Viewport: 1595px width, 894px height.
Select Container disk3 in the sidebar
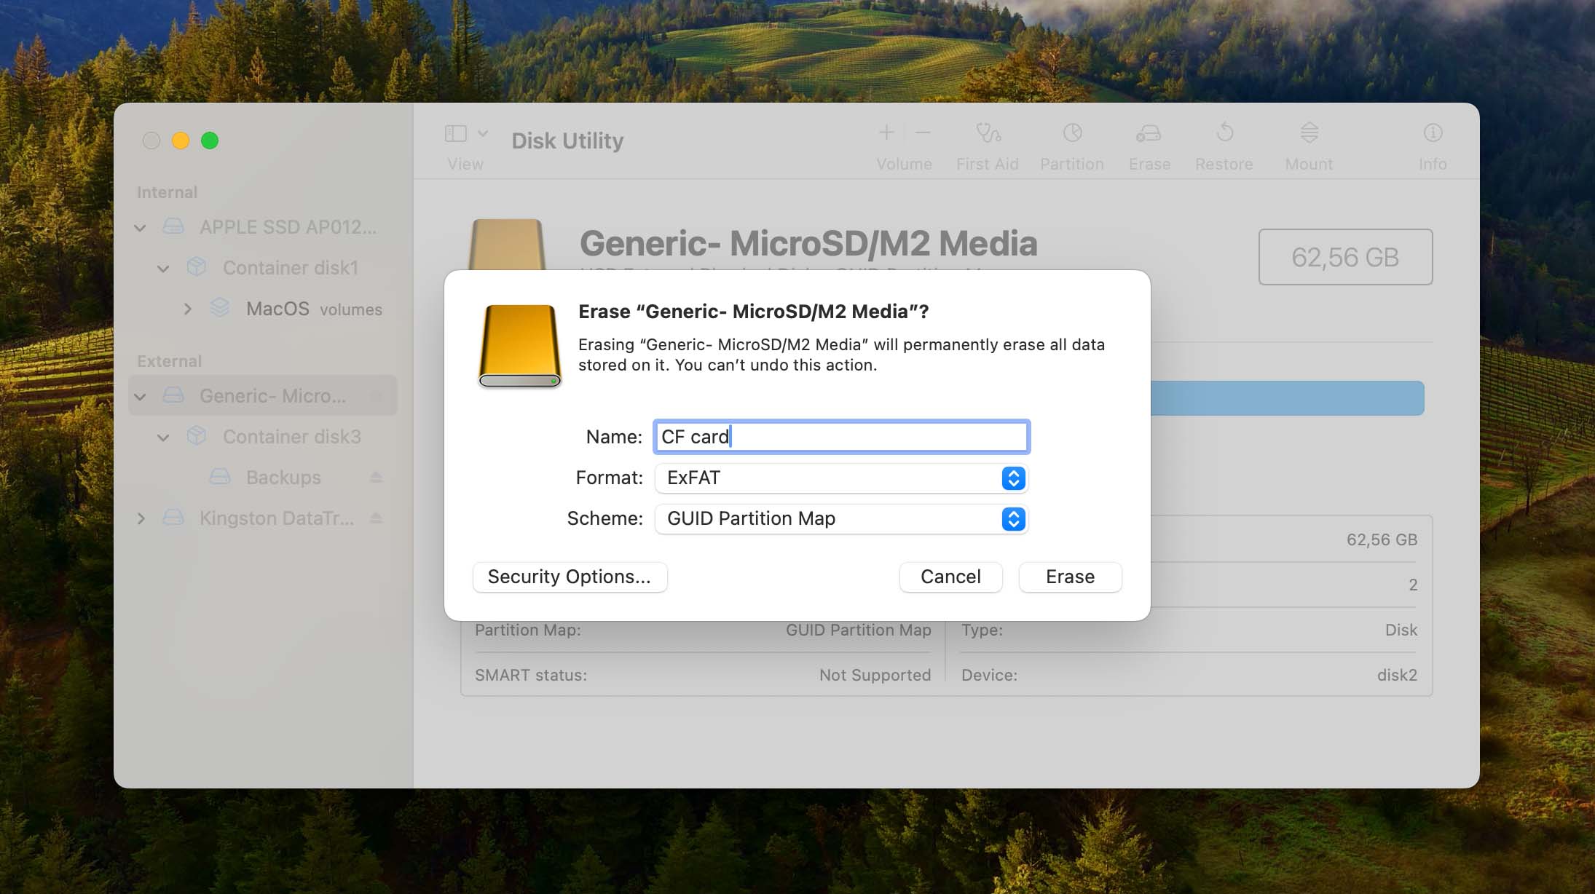263,437
